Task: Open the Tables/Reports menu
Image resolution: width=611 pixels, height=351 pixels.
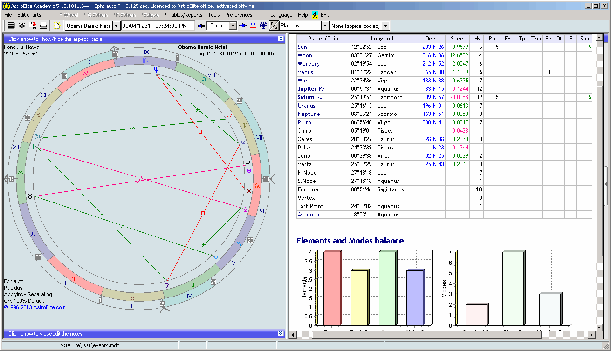Action: pyautogui.click(x=183, y=15)
